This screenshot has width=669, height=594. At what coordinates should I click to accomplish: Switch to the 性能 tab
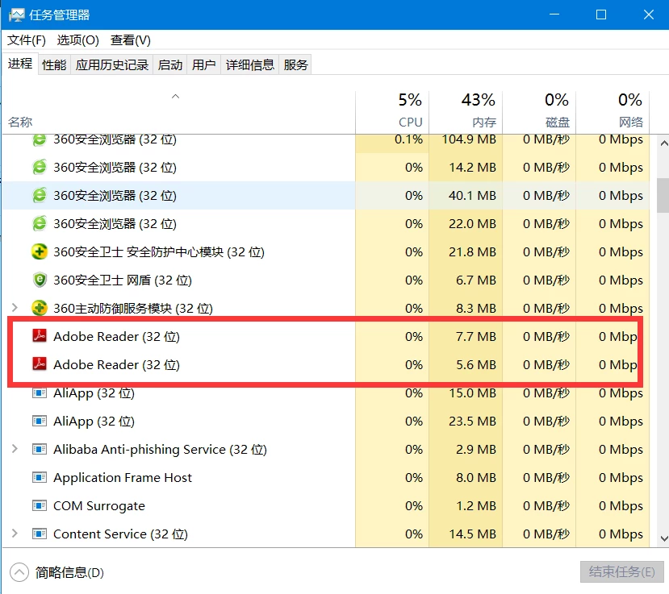(x=54, y=64)
